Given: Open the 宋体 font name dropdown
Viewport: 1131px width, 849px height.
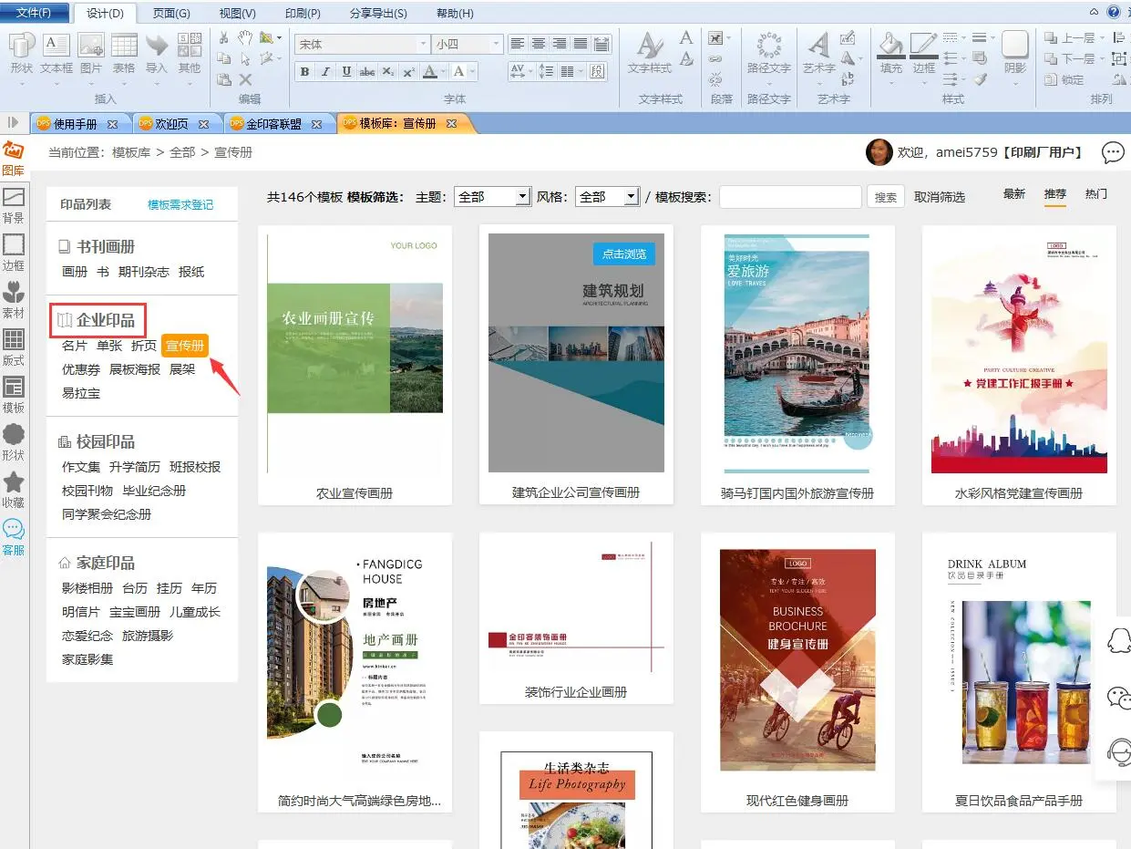Looking at the screenshot, I should tap(423, 45).
